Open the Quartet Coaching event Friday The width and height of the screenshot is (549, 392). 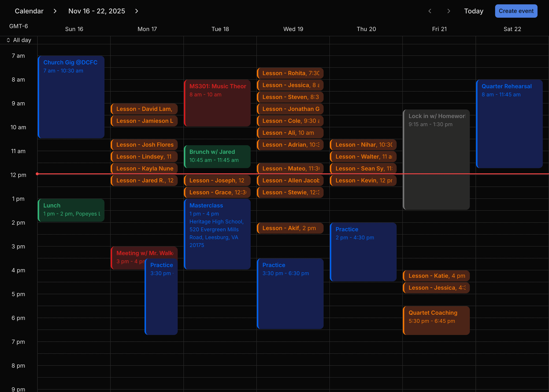coord(436,320)
